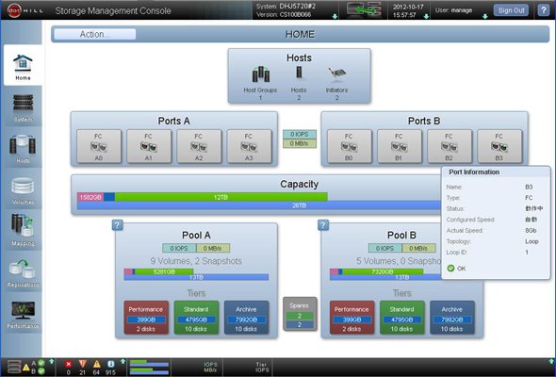This screenshot has height=377, width=556.
Task: Expand the user manage dropdown arrow
Action: (484, 16)
